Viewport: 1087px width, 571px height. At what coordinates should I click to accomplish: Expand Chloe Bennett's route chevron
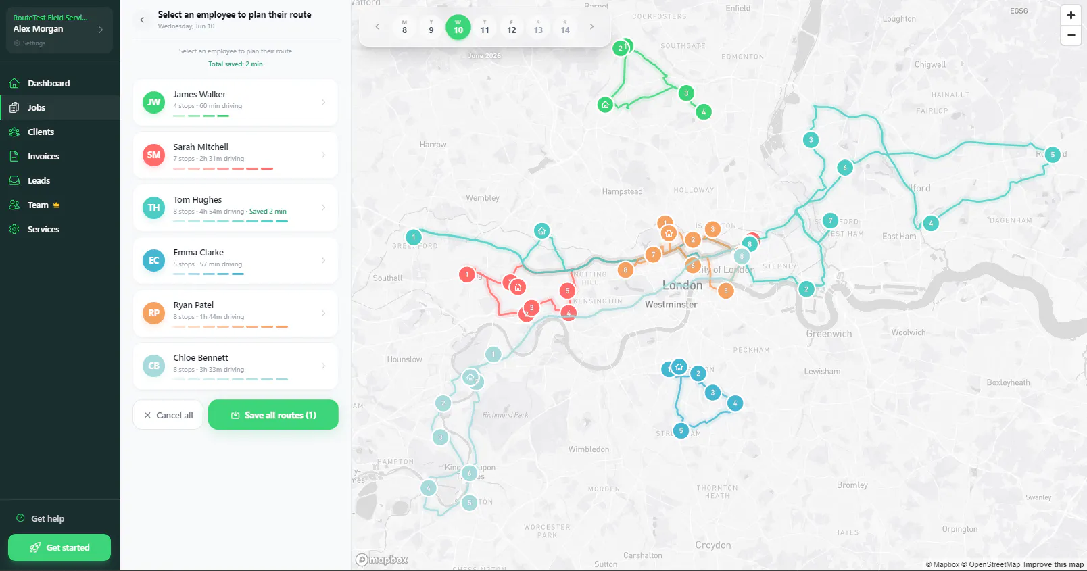tap(323, 366)
